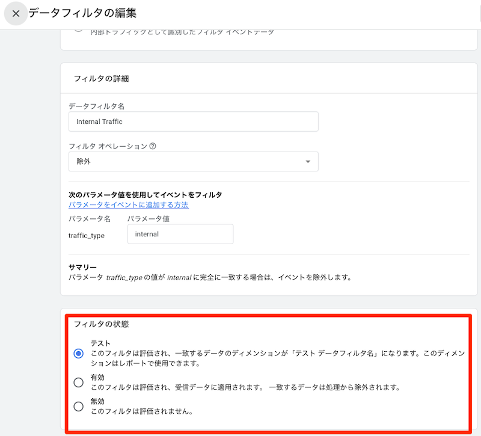Click the summary sentence about traffic_type exclusion
The image size is (481, 436).
pyautogui.click(x=209, y=278)
